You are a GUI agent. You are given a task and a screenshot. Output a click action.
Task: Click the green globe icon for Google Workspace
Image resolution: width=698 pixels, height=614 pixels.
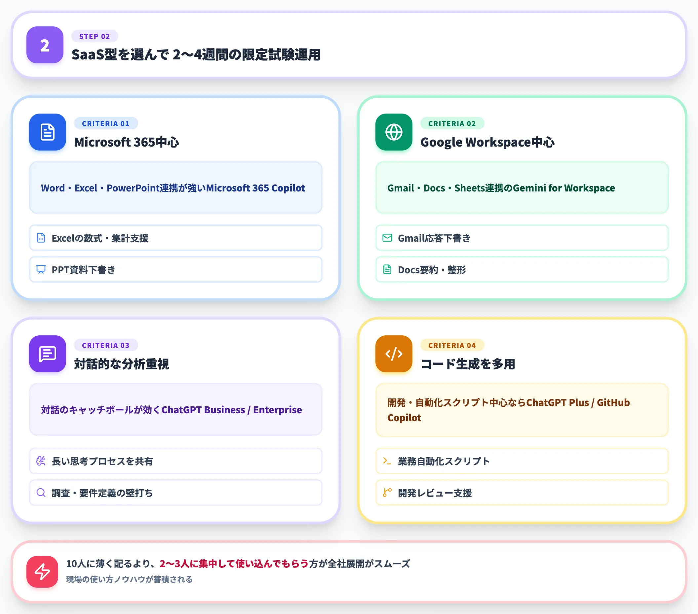(394, 132)
